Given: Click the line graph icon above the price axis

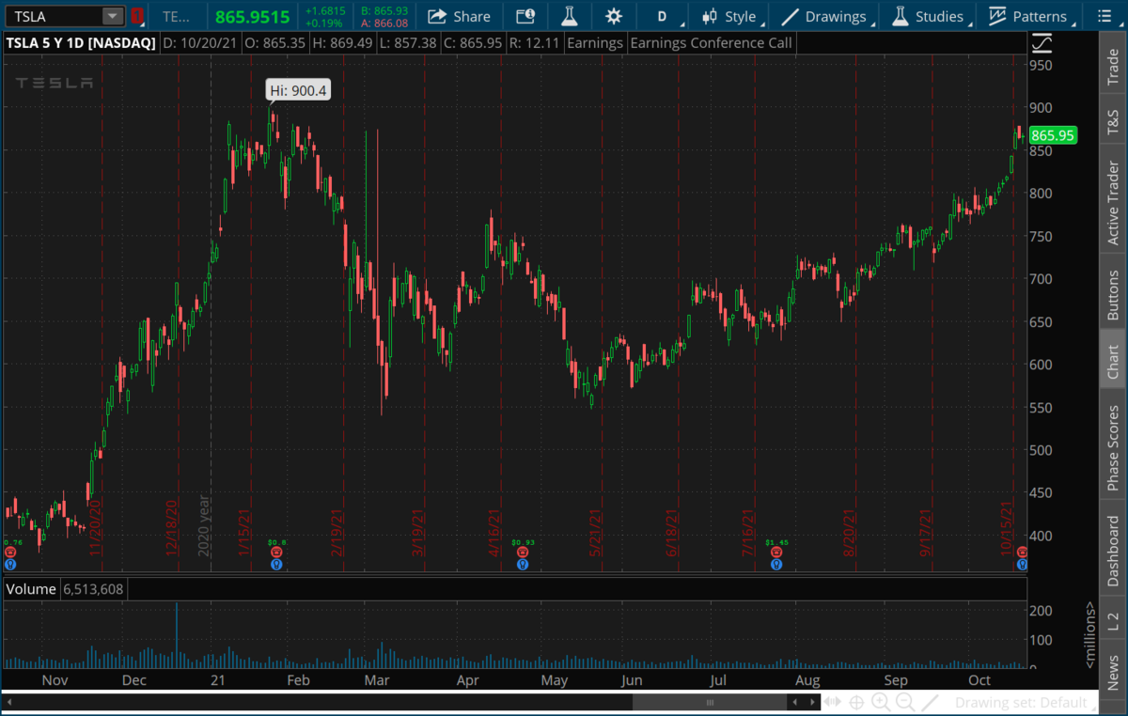Looking at the screenshot, I should [1042, 43].
